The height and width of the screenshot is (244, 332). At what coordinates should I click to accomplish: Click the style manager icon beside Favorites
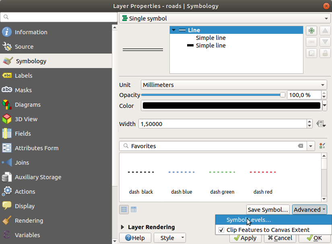[322, 146]
